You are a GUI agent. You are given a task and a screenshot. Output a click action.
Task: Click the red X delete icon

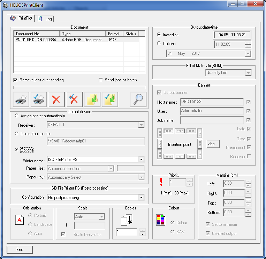point(56,99)
